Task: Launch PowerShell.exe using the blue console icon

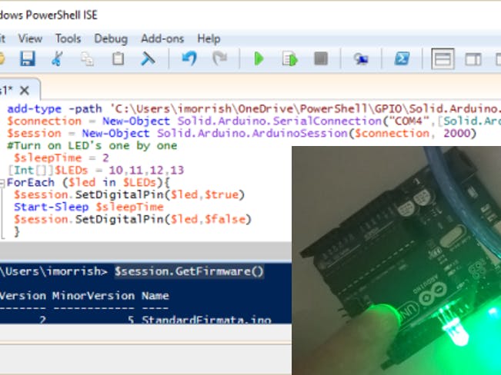Action: (x=402, y=58)
